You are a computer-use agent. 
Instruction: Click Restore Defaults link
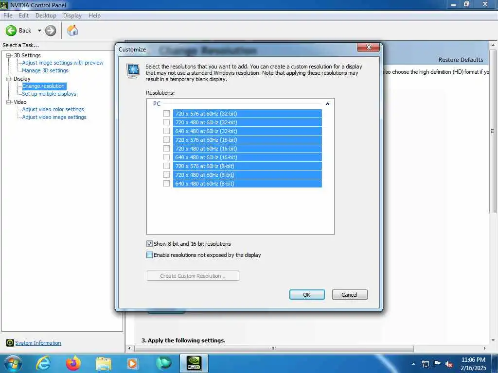[461, 60]
